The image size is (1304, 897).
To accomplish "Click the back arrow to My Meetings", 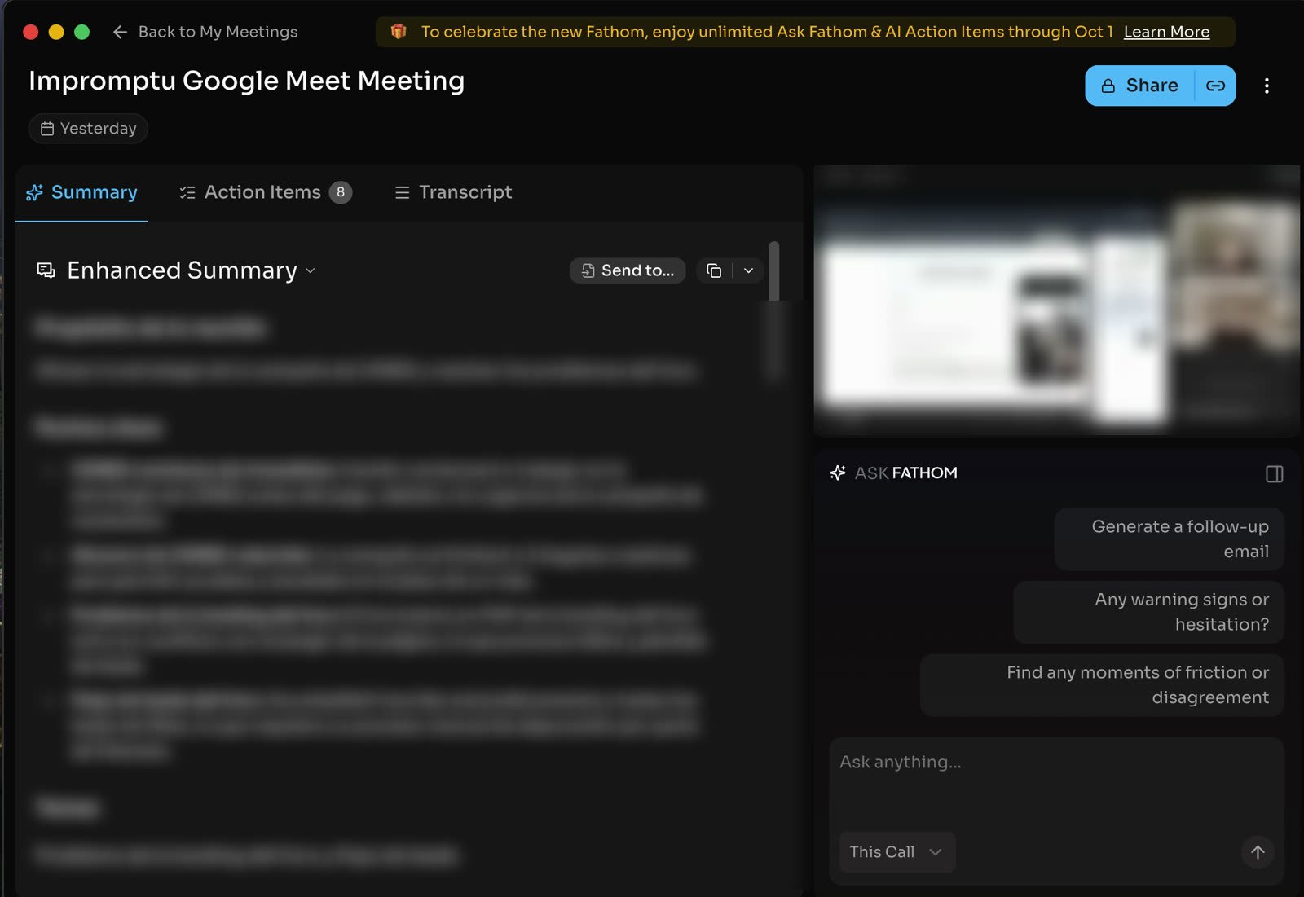I will click(120, 32).
